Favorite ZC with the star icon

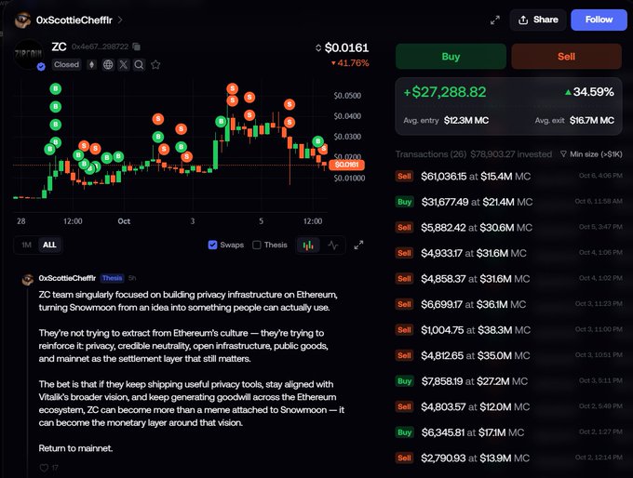[x=155, y=64]
